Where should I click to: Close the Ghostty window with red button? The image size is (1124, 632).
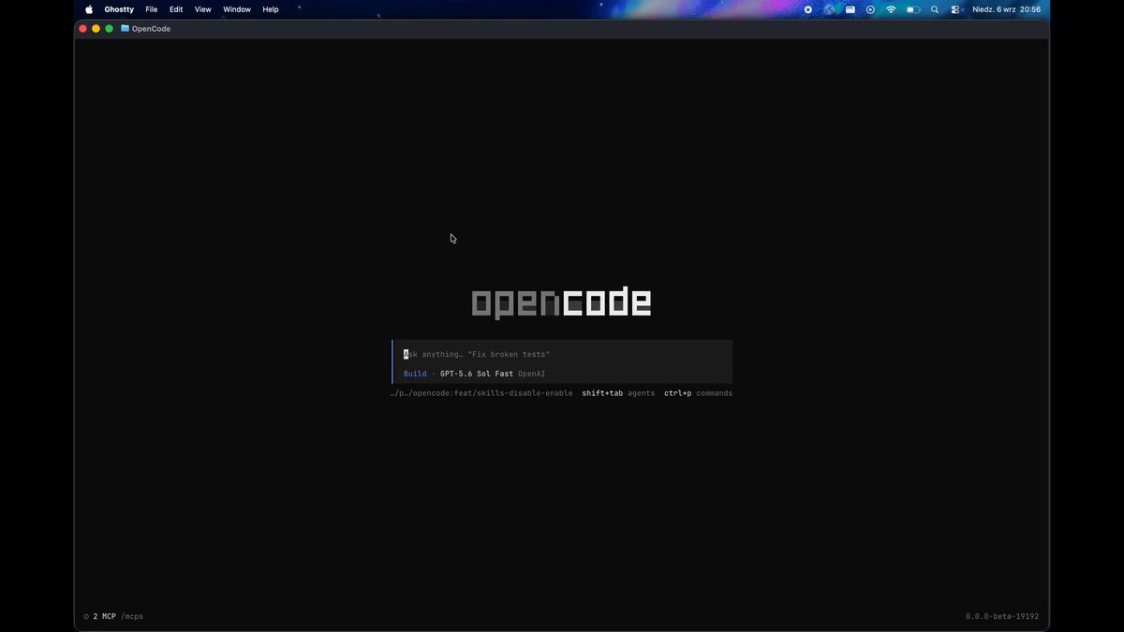tap(82, 29)
